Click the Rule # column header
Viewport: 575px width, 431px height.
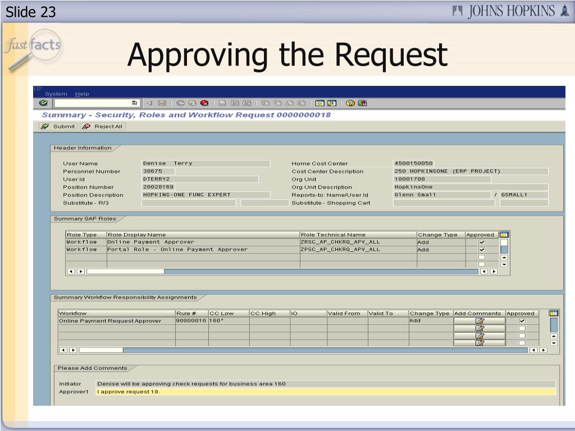(192, 313)
